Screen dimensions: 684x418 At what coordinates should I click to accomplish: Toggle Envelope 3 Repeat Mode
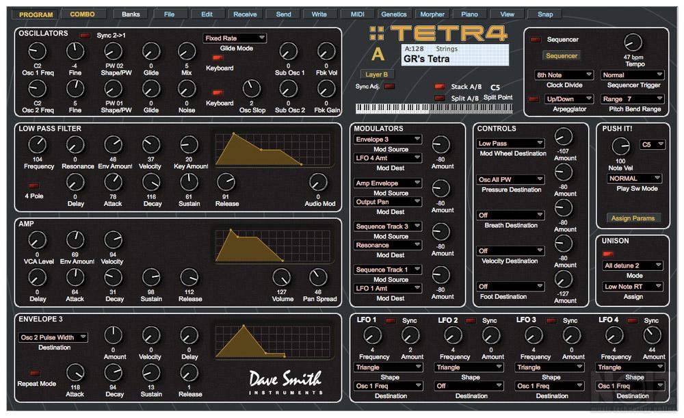coord(34,374)
